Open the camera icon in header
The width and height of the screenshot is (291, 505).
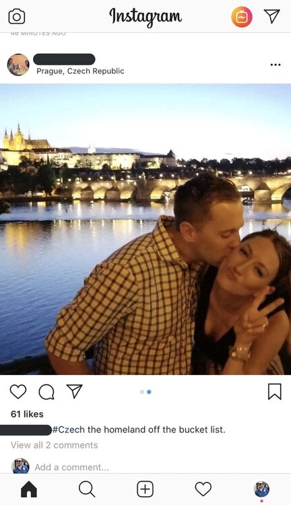pyautogui.click(x=17, y=16)
